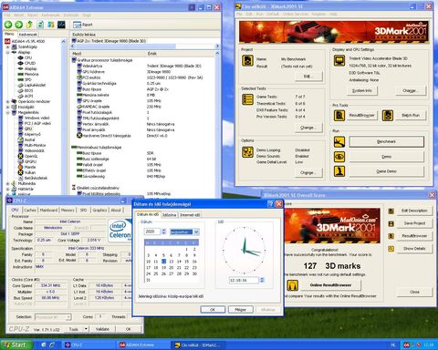Expand the Számítógép tree node
Viewport: 438px width, 350px height.
(x=8, y=46)
